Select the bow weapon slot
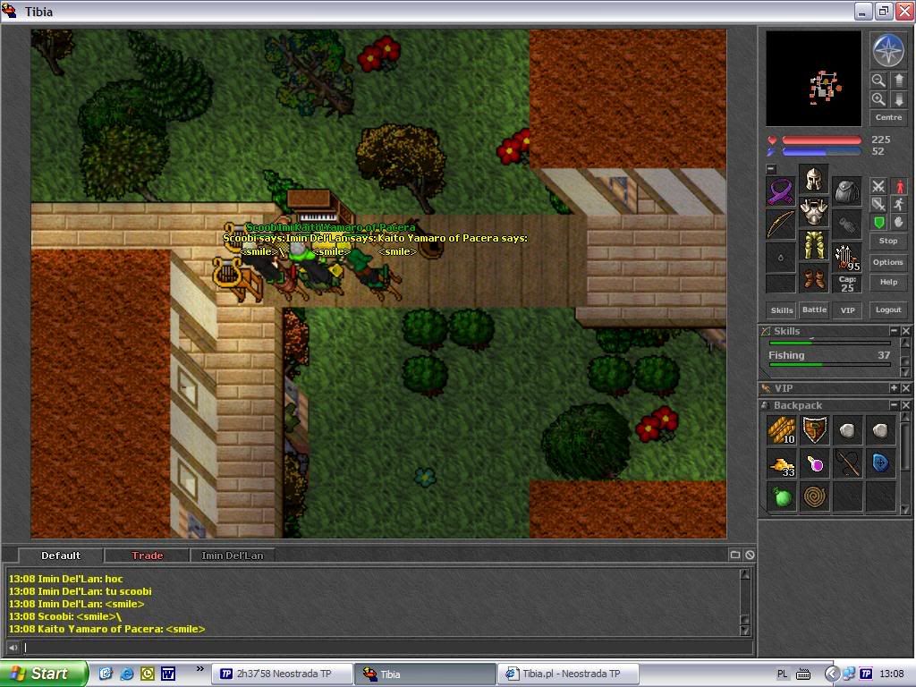This screenshot has width=916, height=687. [780, 225]
